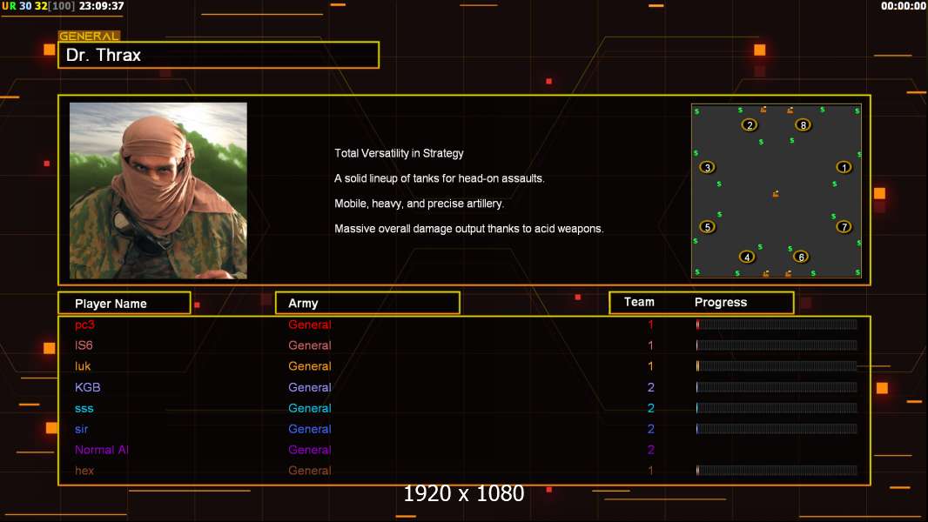Click hex's team number 1
This screenshot has width=928, height=522.
coord(650,471)
